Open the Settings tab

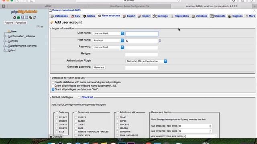pos(161,16)
